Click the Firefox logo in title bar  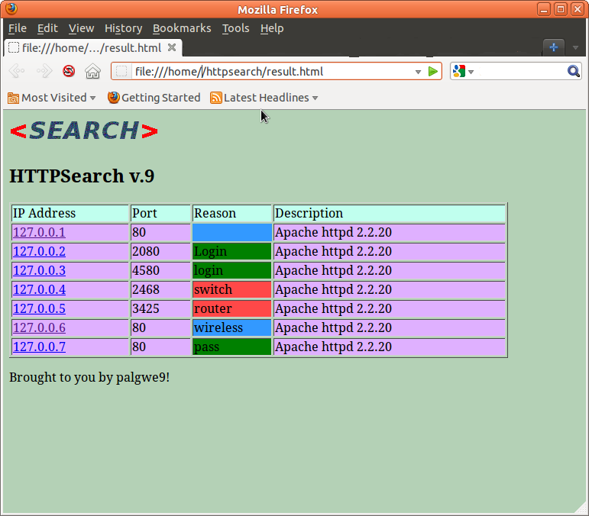click(11, 8)
